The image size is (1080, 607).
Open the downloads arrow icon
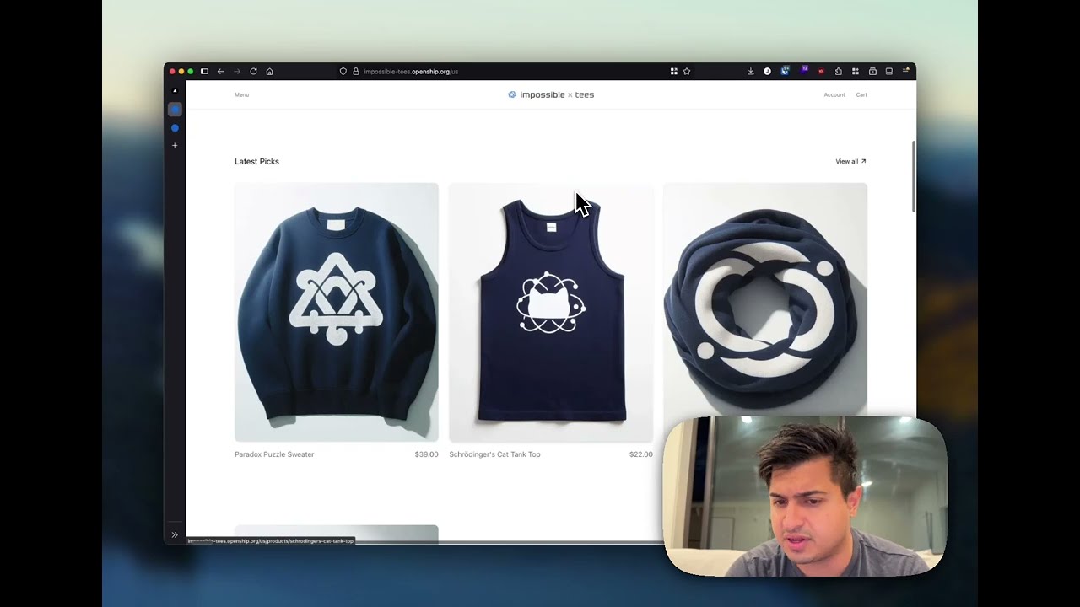click(x=751, y=72)
